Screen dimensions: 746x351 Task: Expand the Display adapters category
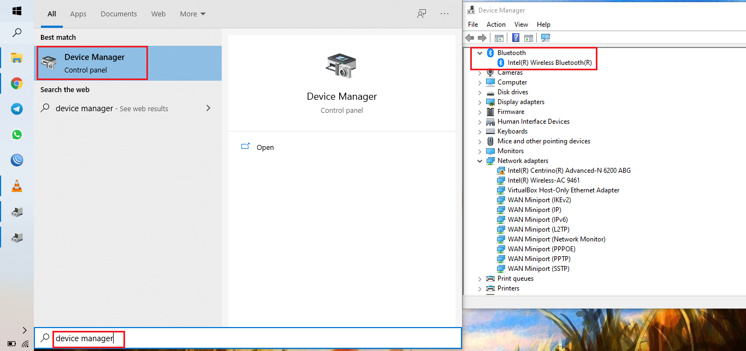pos(479,102)
